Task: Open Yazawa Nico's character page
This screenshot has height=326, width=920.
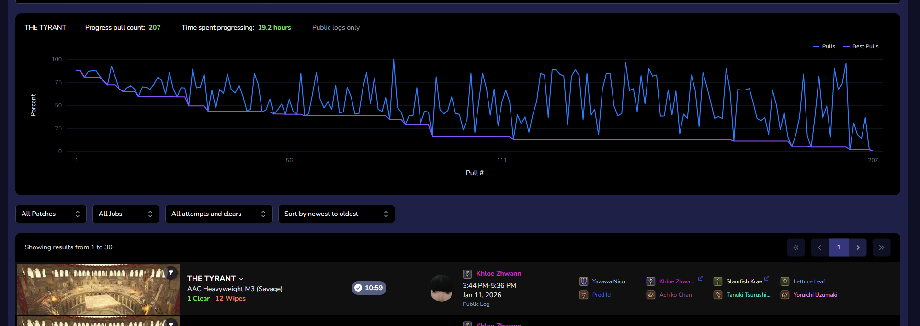Action: 608,281
